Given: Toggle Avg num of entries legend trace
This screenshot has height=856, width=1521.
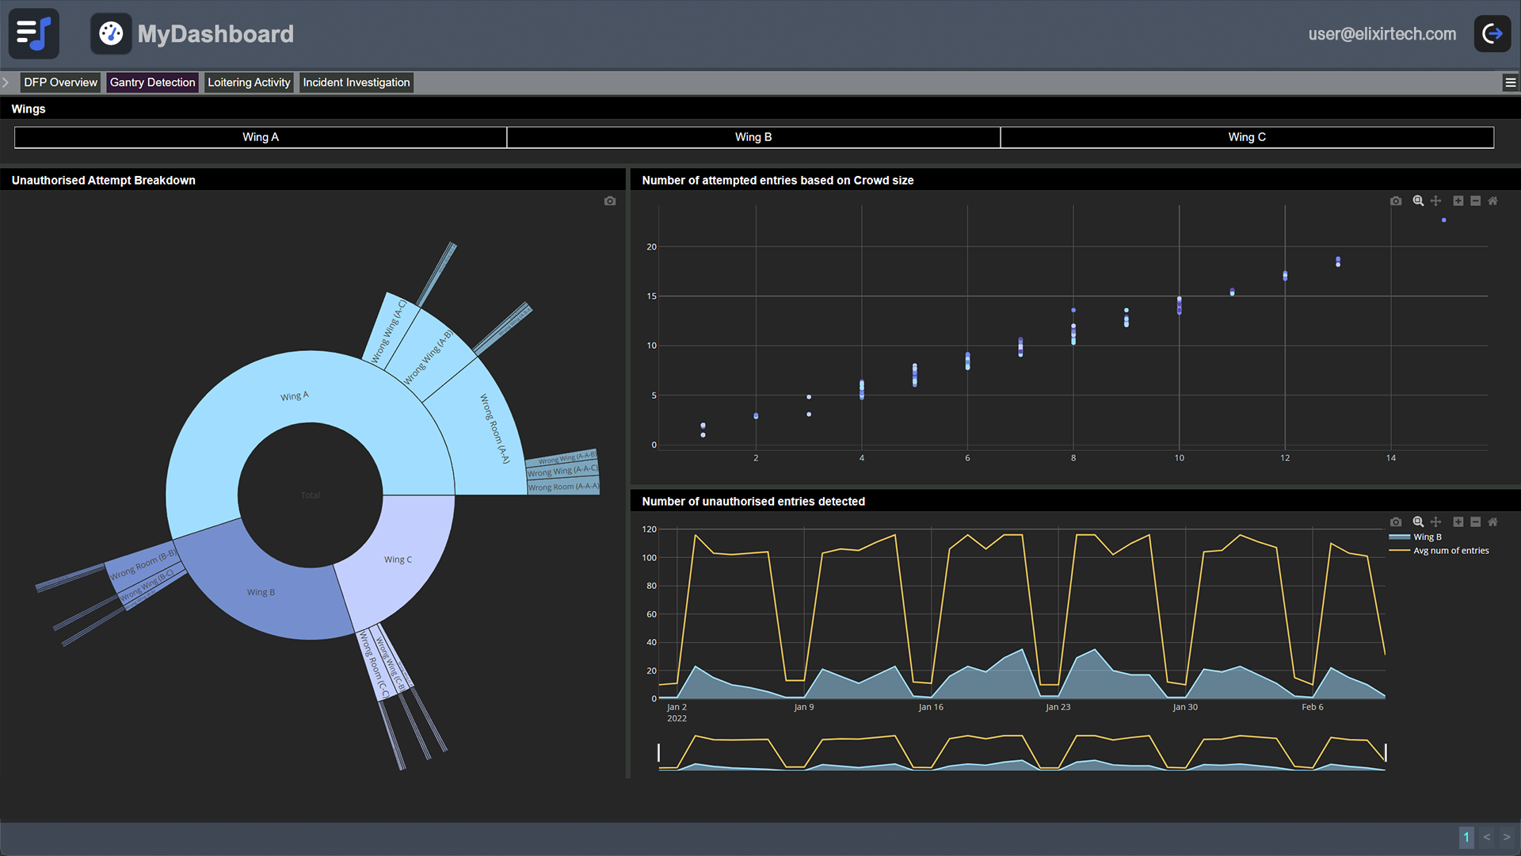Looking at the screenshot, I should click(x=1450, y=551).
